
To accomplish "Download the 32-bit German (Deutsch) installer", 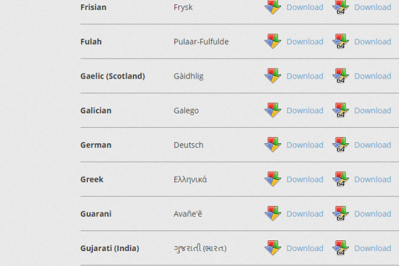I will pos(305,145).
